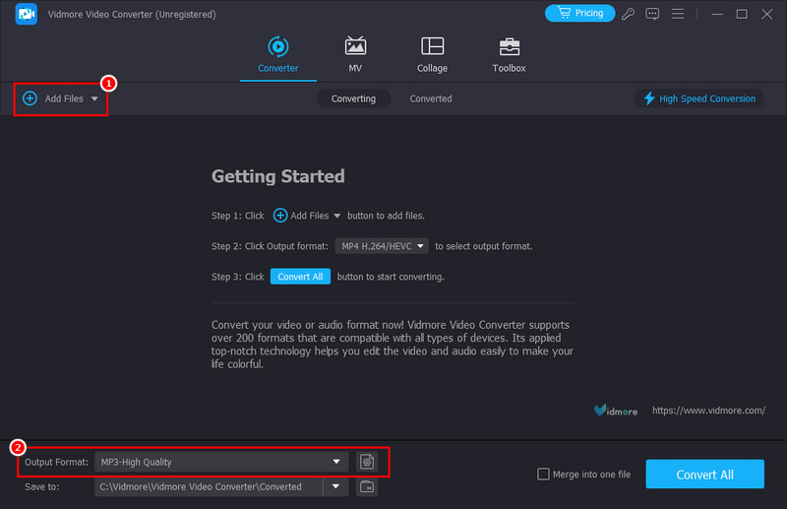
Task: Toggle High Speed Conversion
Action: click(699, 98)
